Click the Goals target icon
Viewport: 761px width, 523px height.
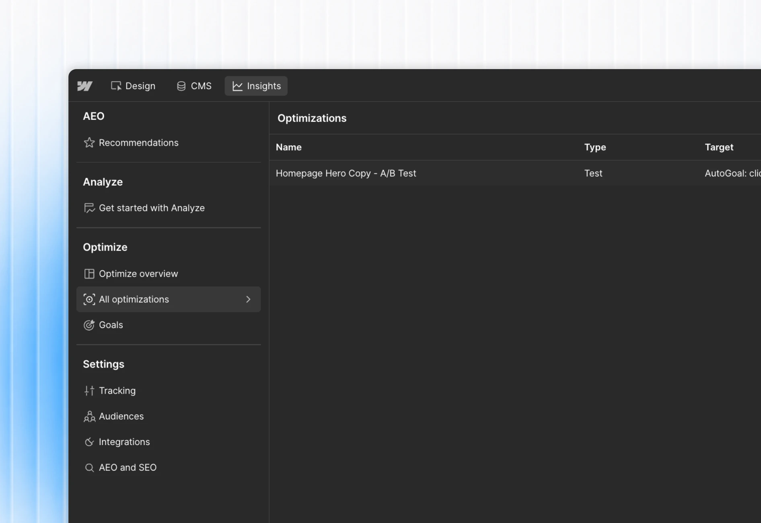click(x=89, y=325)
